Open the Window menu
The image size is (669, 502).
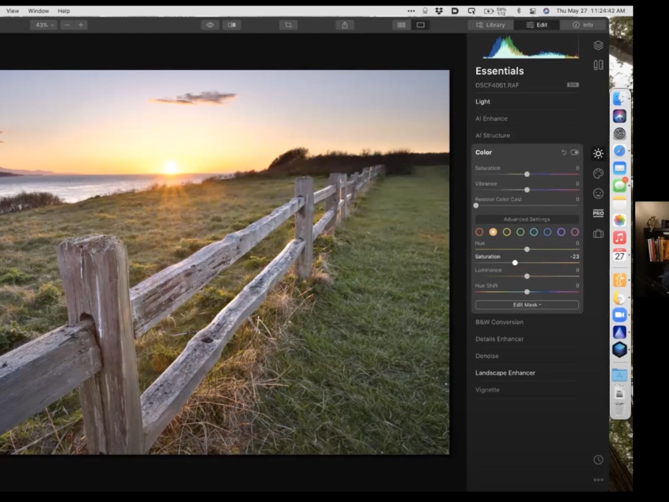38,11
